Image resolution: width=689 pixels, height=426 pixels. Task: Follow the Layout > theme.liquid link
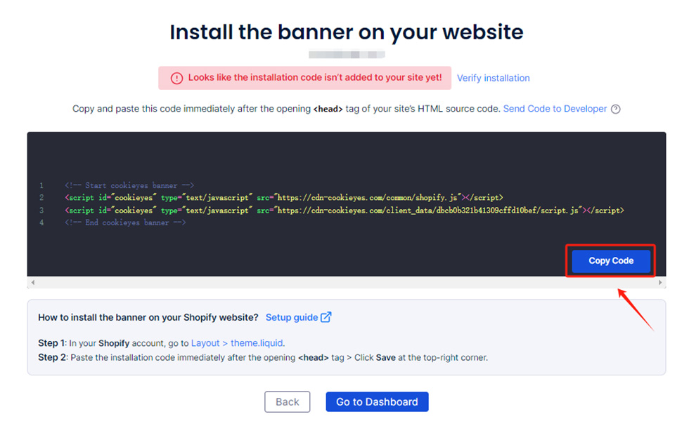(x=237, y=343)
